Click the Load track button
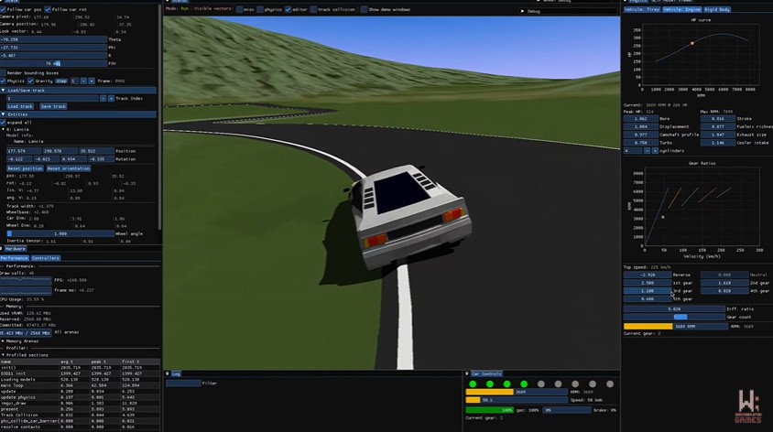Screen dimensions: 773x432 (20, 106)
